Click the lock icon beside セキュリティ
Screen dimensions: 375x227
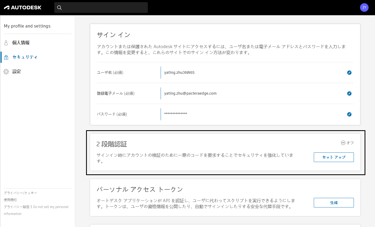click(6, 57)
